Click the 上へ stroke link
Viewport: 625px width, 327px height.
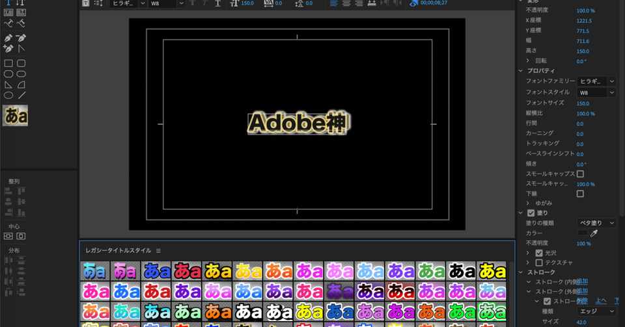pyautogui.click(x=601, y=301)
